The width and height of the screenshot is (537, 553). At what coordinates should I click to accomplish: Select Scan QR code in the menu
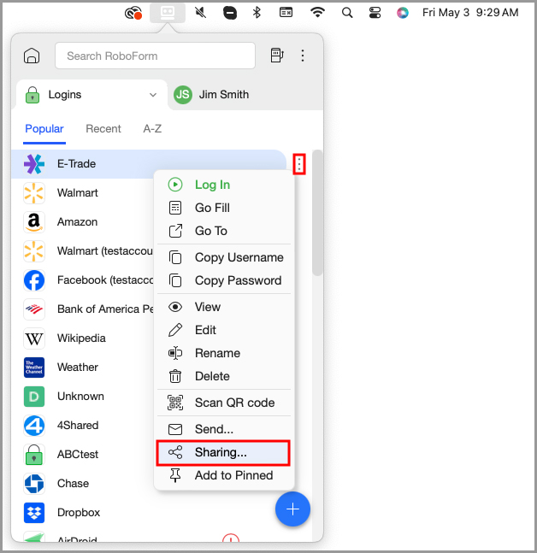(x=224, y=403)
